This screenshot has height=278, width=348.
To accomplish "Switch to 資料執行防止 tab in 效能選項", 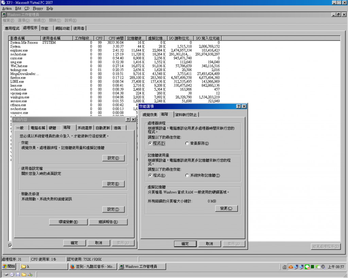I will pyautogui.click(x=186, y=115).
